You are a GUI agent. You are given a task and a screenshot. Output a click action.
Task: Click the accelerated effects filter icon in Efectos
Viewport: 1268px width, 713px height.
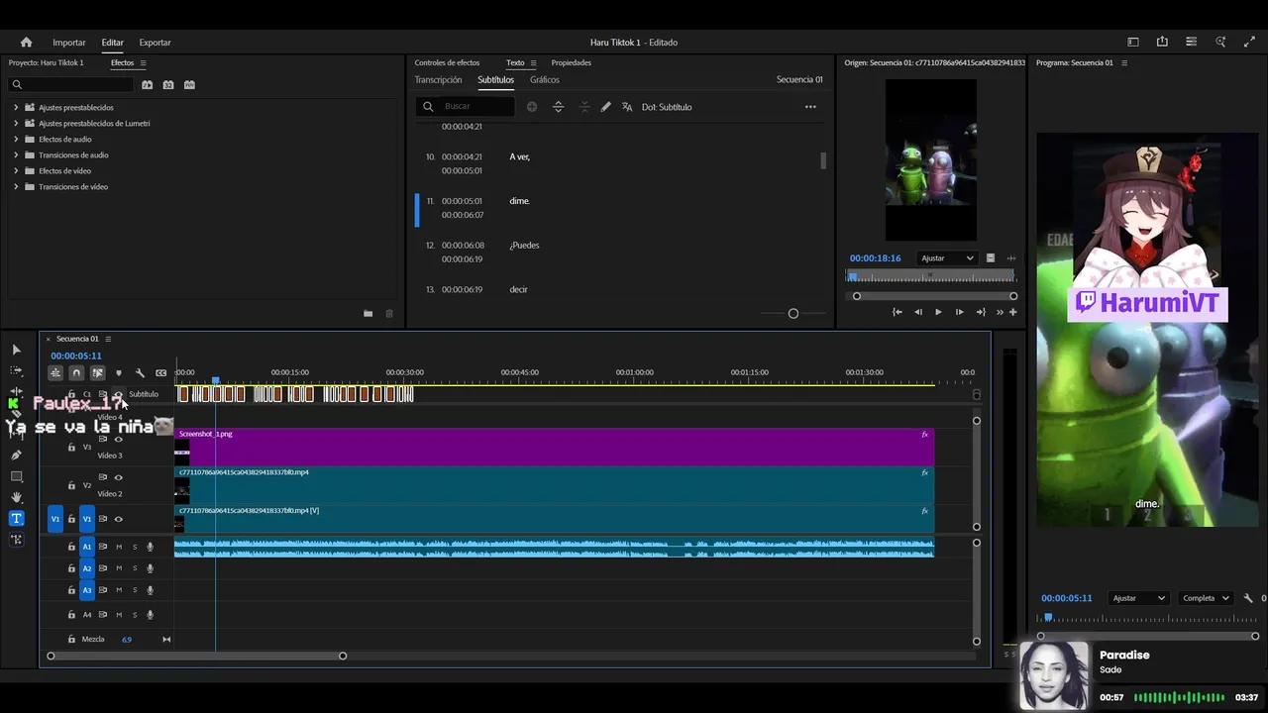click(x=147, y=85)
